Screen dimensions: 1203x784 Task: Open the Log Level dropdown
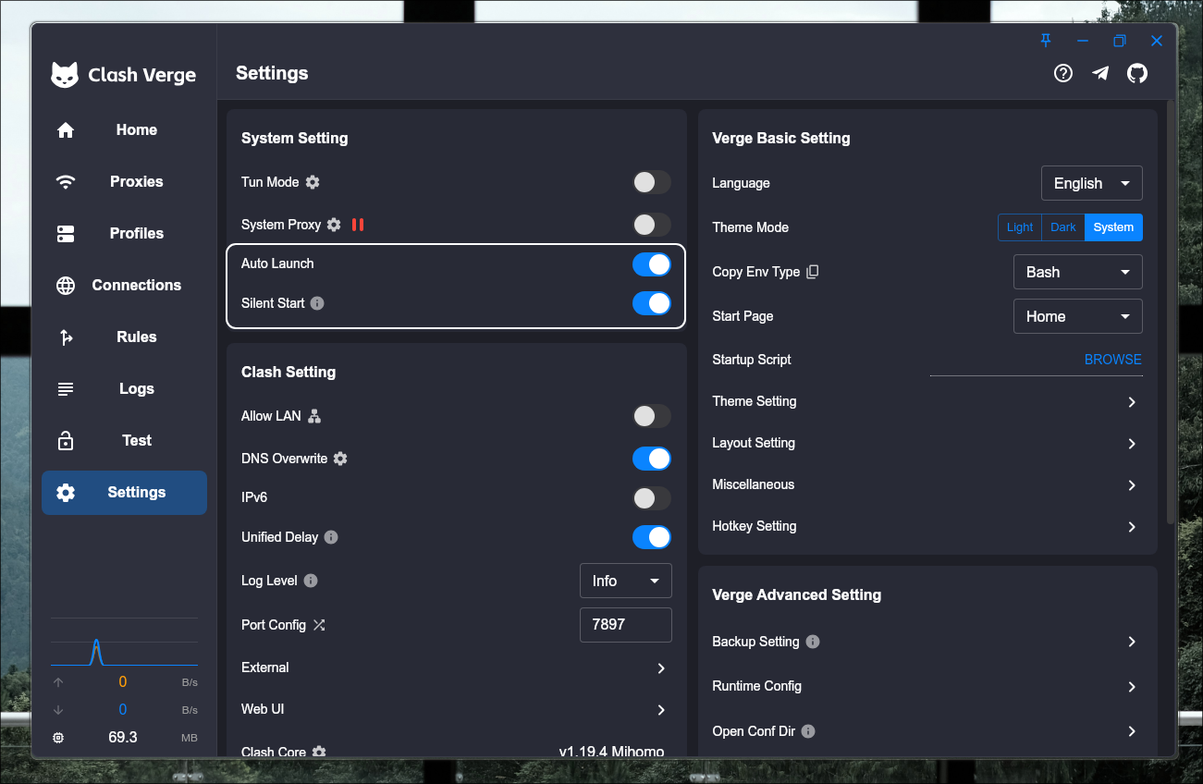coord(625,581)
